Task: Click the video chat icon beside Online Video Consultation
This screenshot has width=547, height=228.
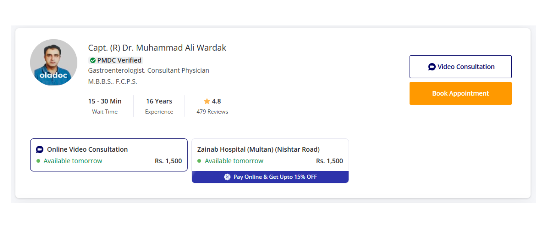Action: [x=40, y=149]
